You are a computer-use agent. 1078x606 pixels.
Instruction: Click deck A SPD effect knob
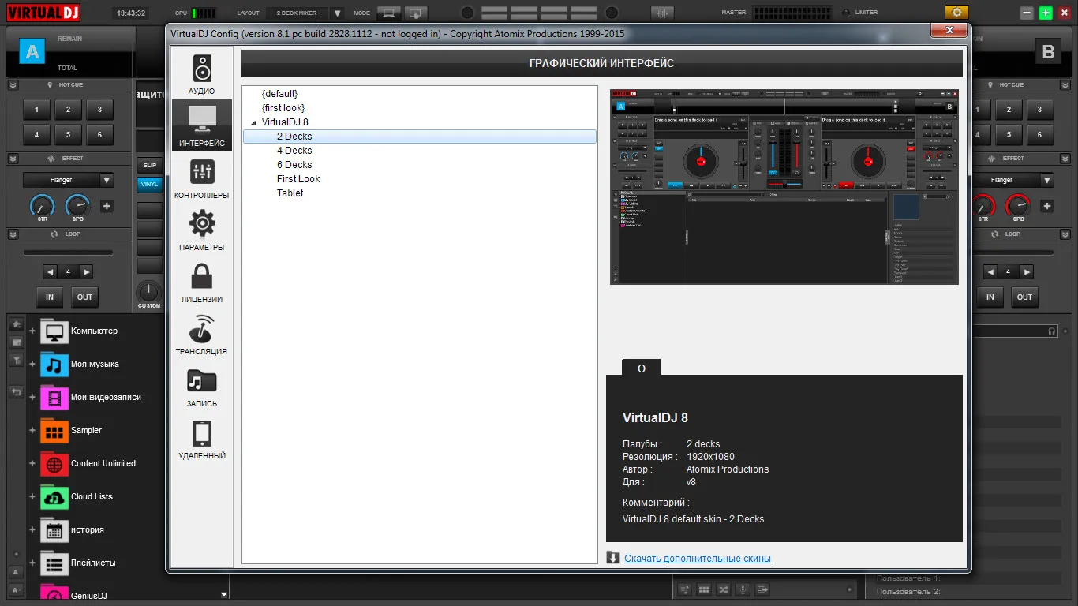[x=77, y=207]
